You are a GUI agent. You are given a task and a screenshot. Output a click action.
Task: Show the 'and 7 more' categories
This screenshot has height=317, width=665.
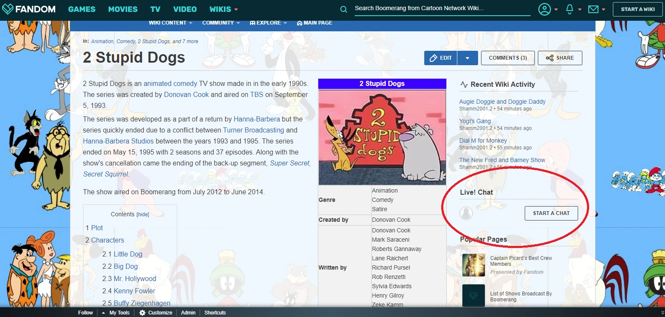click(x=185, y=41)
